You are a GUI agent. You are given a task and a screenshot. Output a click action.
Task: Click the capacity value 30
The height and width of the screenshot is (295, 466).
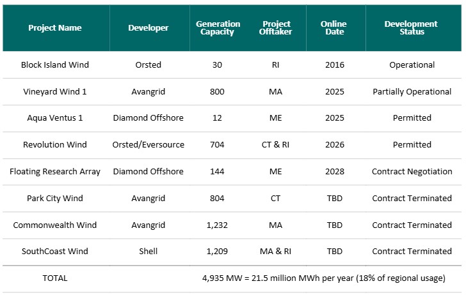pos(217,65)
